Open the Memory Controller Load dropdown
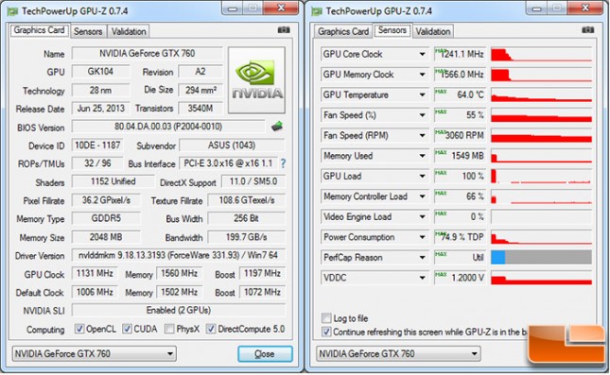 (x=422, y=196)
